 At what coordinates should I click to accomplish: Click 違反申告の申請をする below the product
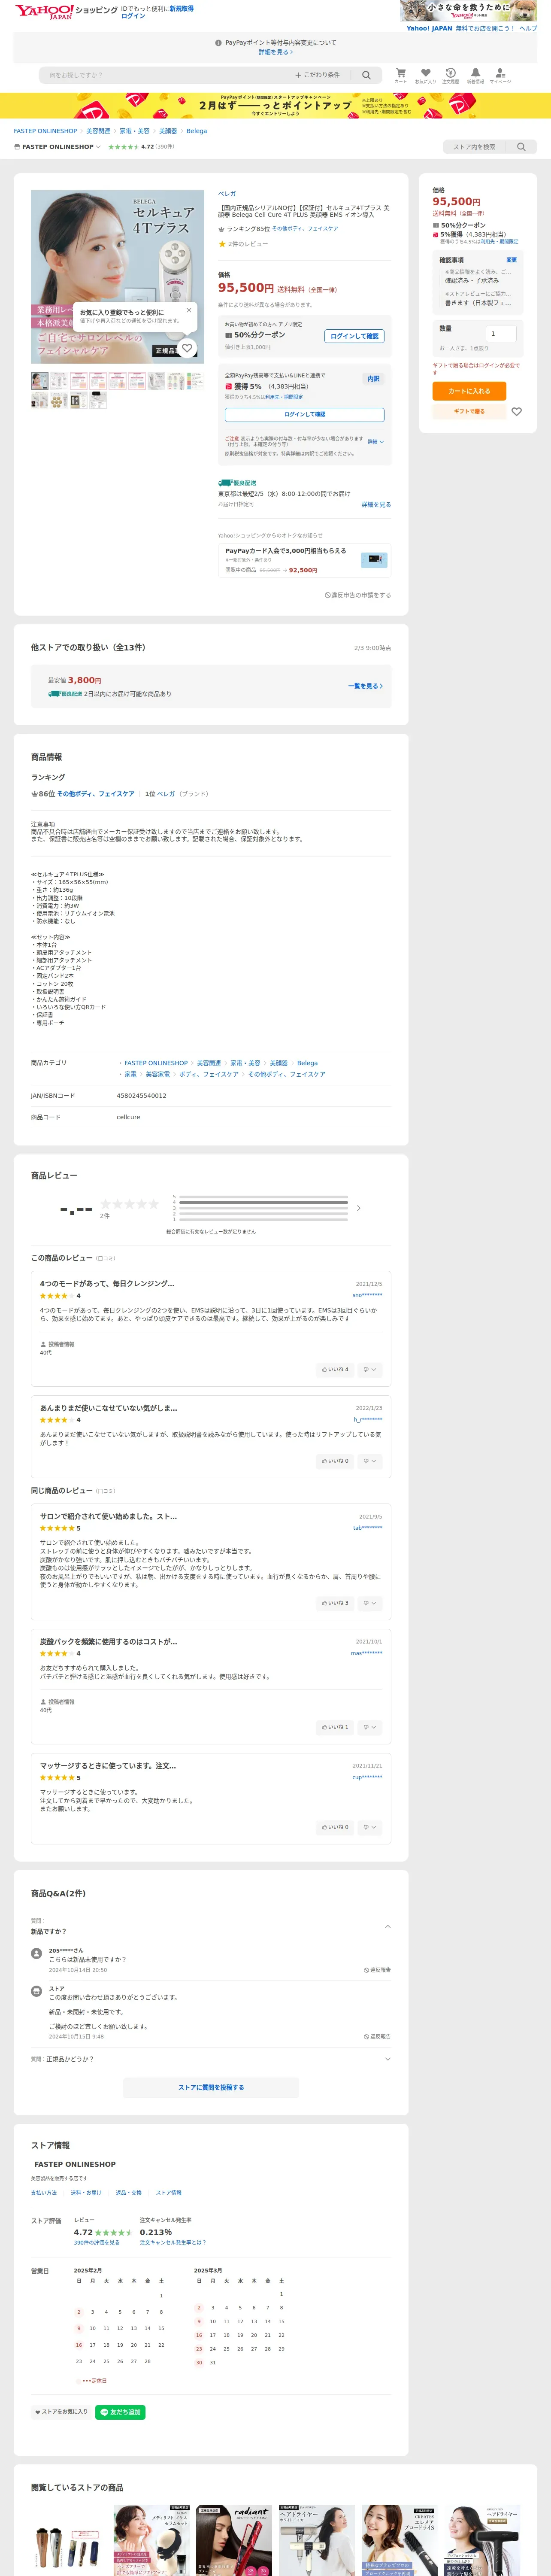click(358, 595)
